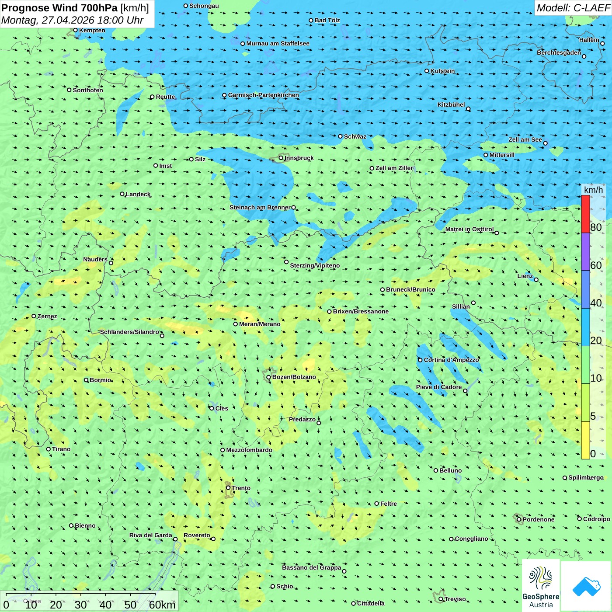Click the 'Prognose Wind 700hPa' title text
This screenshot has width=612, height=612.
click(x=59, y=8)
